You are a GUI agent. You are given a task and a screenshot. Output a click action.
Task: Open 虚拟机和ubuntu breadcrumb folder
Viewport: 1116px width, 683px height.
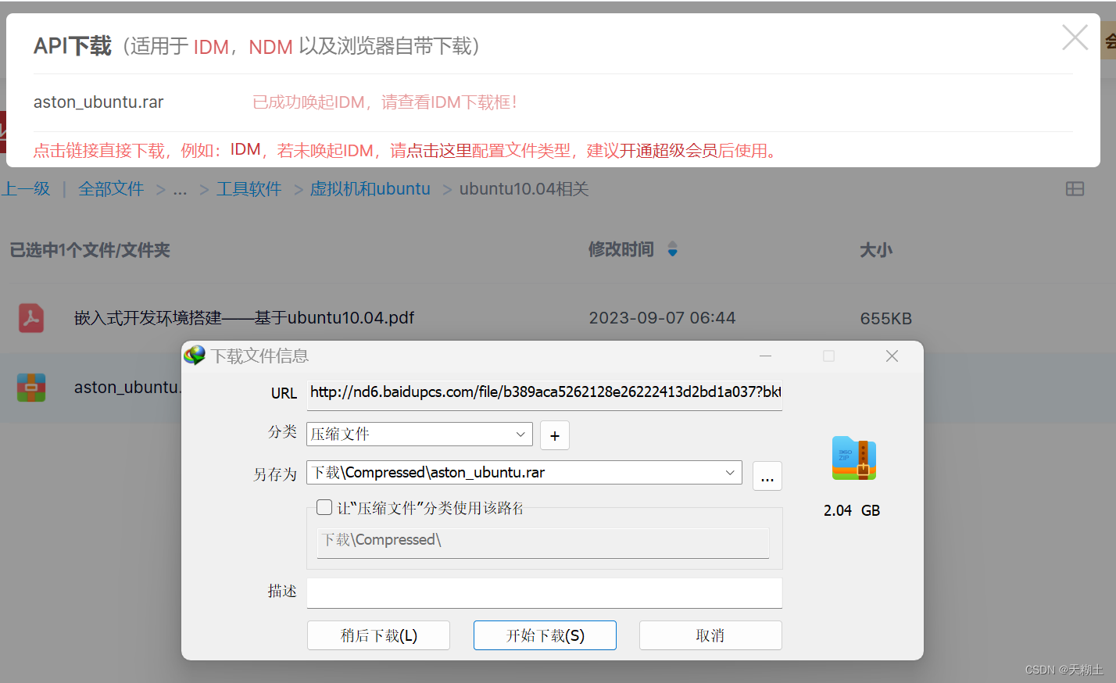pyautogui.click(x=370, y=189)
